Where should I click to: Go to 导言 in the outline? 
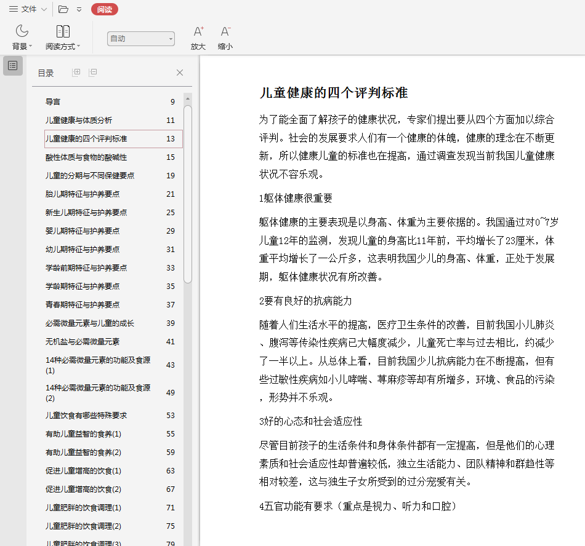point(54,102)
